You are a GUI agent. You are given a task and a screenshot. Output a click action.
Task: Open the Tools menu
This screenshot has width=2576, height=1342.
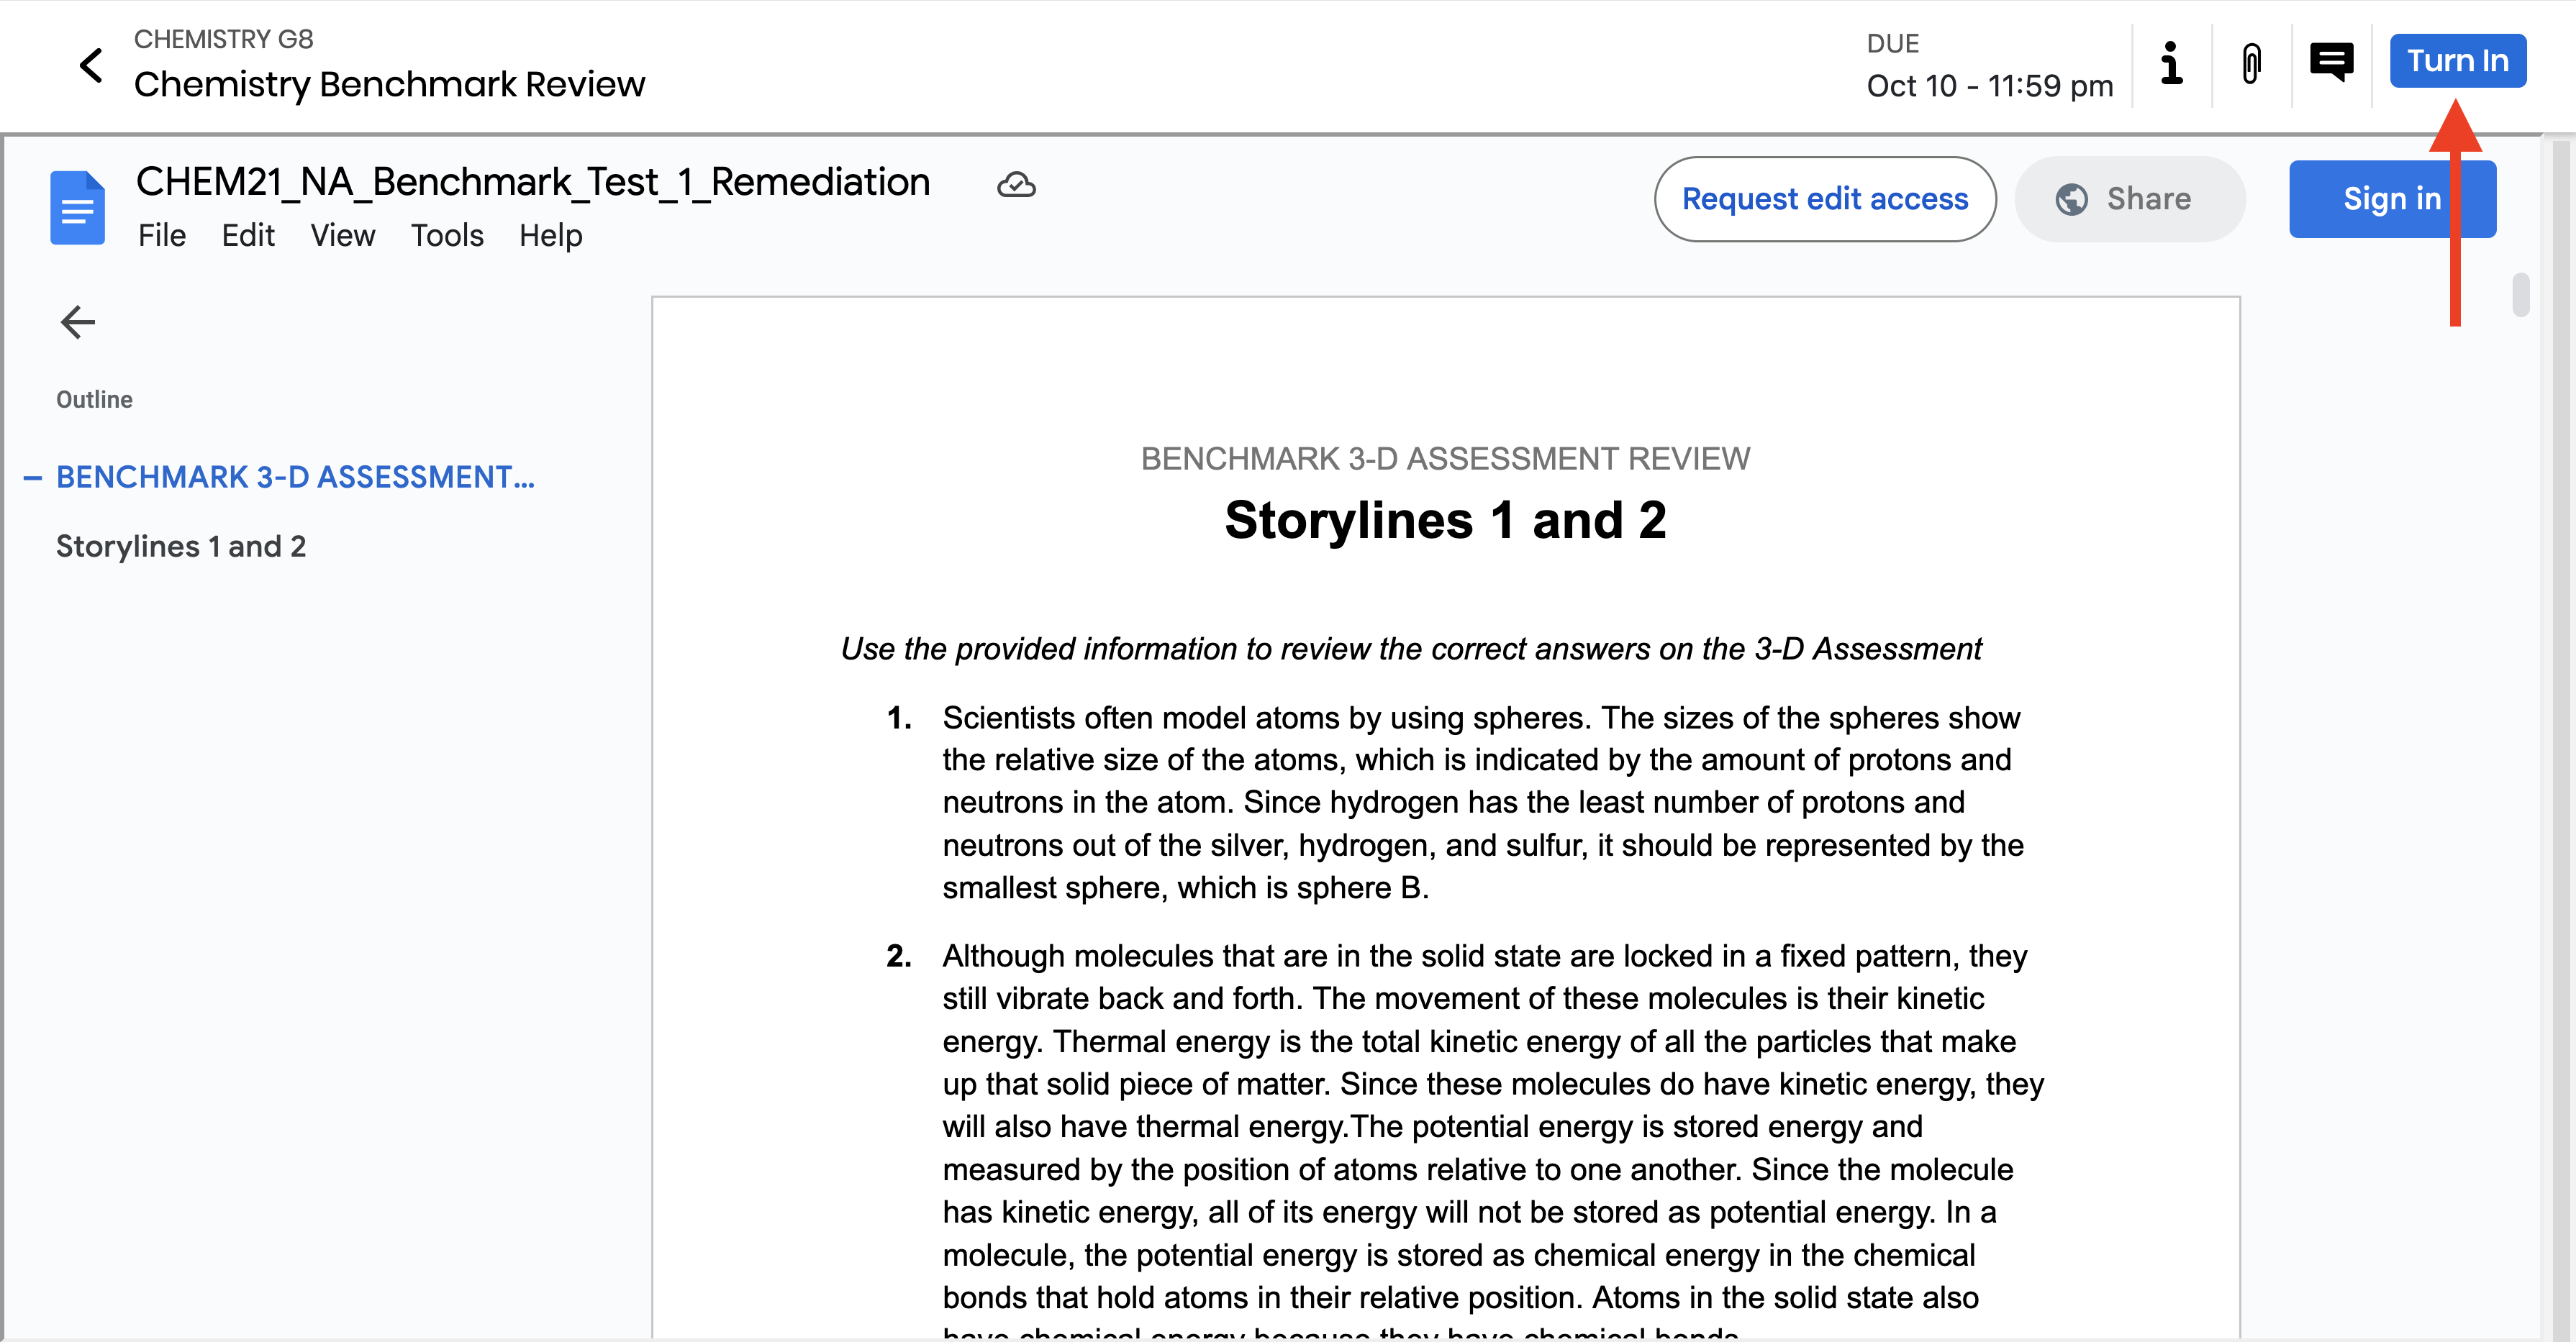click(447, 236)
